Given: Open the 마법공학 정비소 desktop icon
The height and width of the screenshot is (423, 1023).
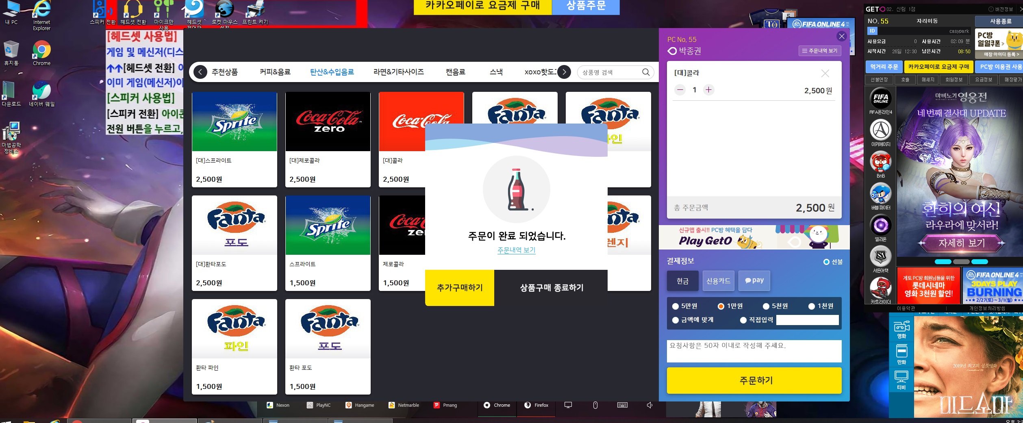Looking at the screenshot, I should coord(11,138).
